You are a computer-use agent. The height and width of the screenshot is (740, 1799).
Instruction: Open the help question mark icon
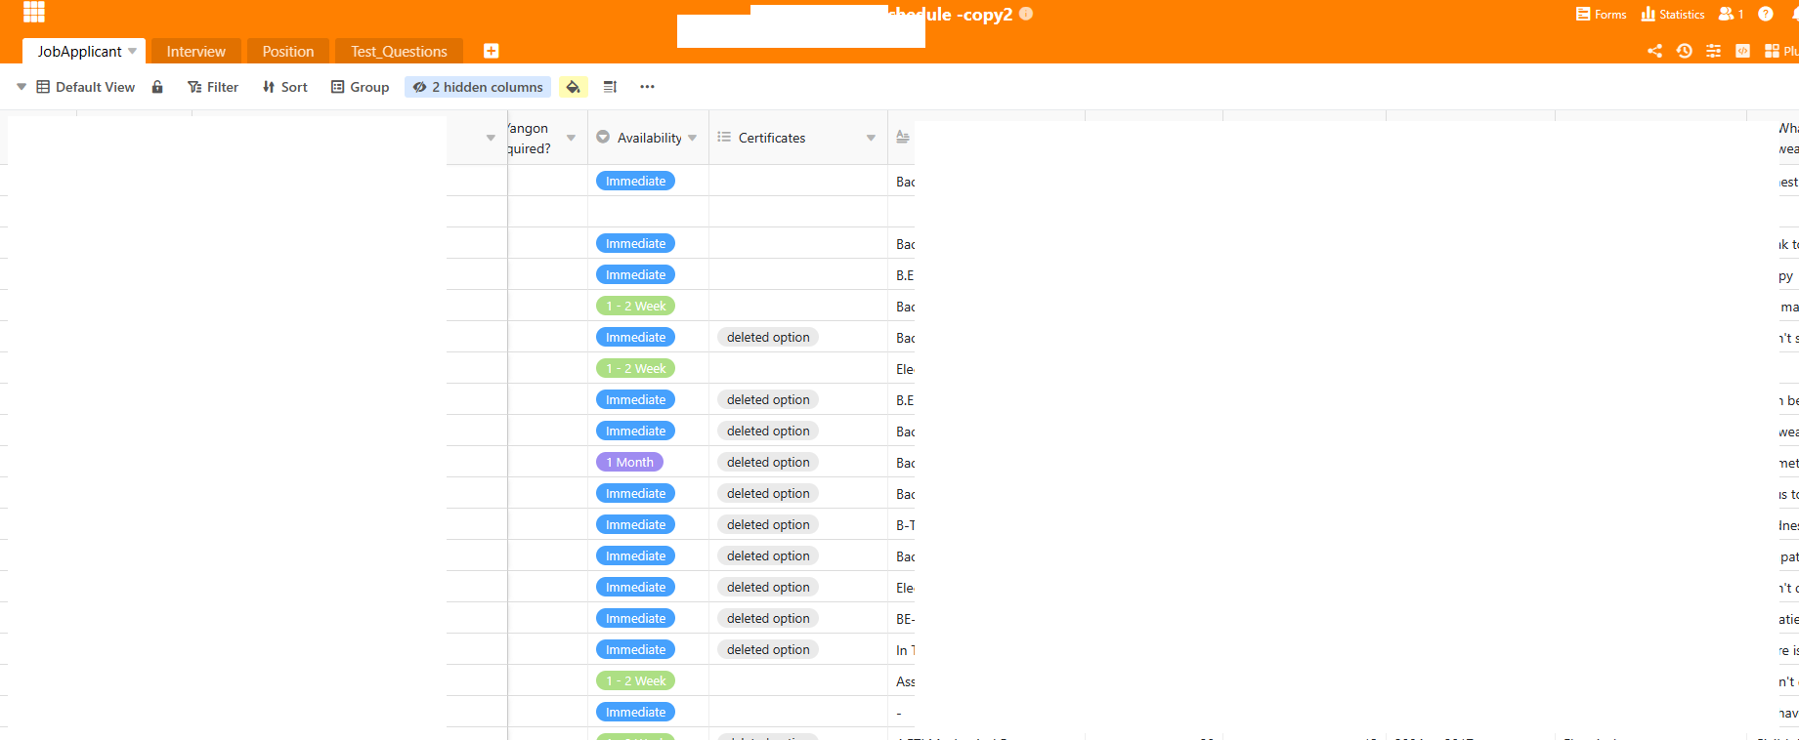coord(1765,14)
